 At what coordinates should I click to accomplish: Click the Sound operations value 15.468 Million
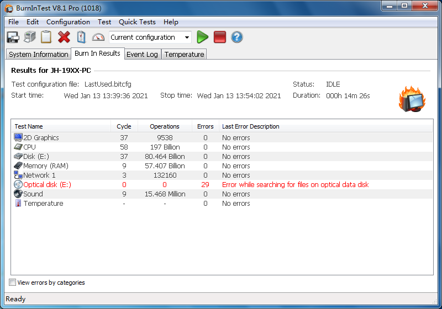point(165,194)
